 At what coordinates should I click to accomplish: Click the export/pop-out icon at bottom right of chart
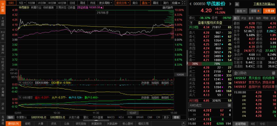click(184, 123)
